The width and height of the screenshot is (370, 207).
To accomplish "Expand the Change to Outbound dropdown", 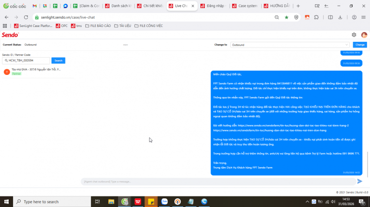I will click(290, 45).
